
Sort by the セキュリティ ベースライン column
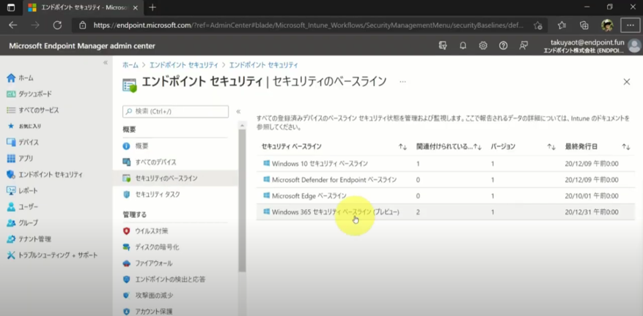click(403, 147)
